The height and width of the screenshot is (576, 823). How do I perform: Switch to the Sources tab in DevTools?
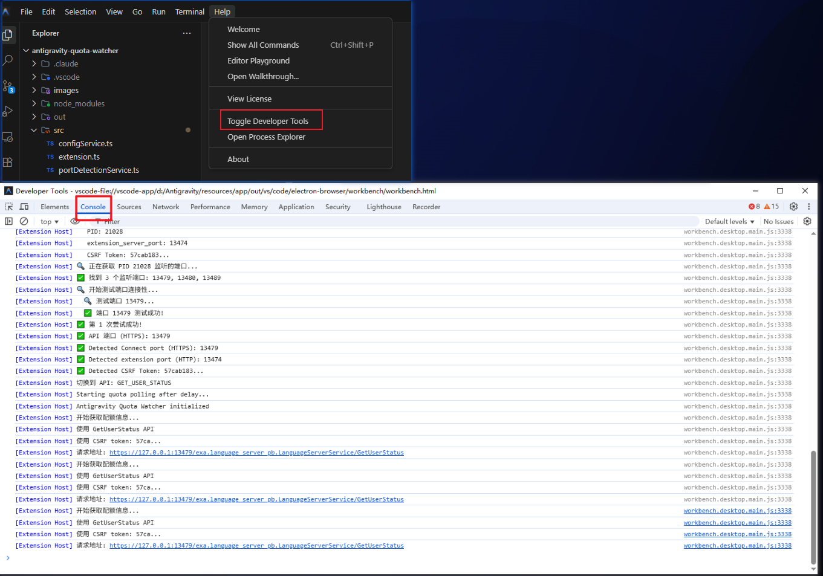(129, 207)
